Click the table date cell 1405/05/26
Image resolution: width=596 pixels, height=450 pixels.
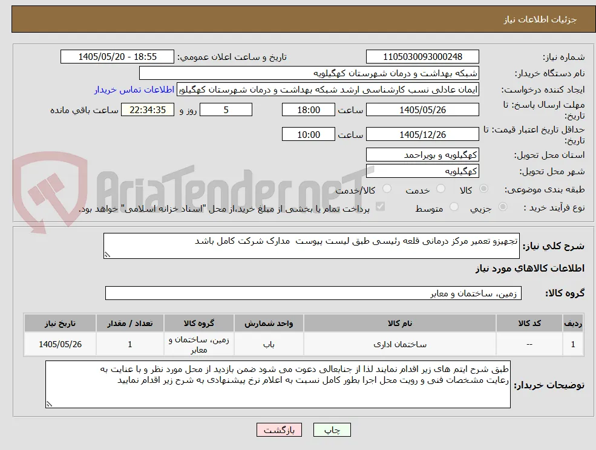(x=60, y=344)
